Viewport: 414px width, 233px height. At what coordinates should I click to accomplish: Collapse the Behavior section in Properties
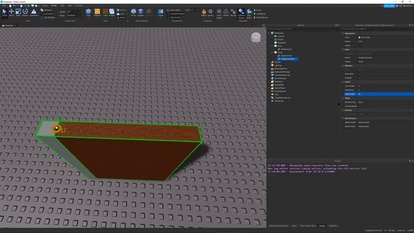click(x=343, y=66)
